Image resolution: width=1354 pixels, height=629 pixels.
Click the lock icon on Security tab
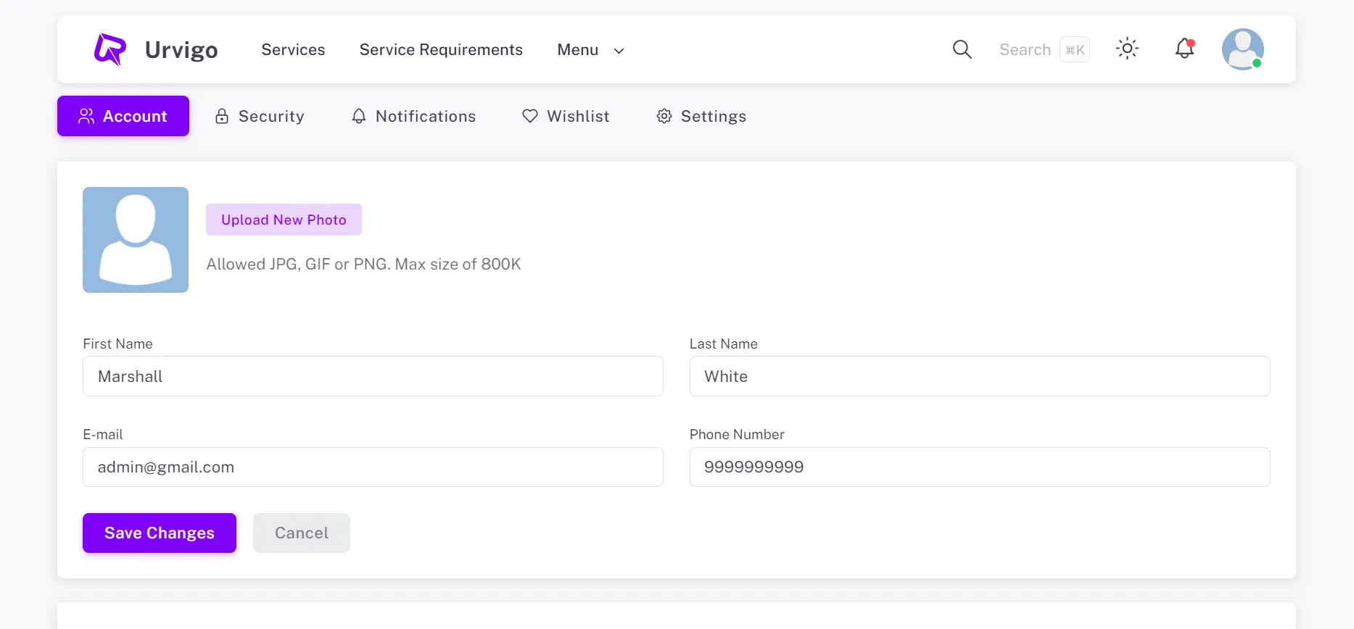click(222, 117)
